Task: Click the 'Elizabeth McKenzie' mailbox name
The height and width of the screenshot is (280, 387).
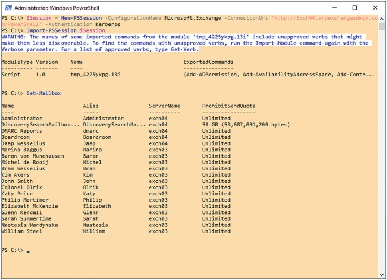Action: coord(29,206)
